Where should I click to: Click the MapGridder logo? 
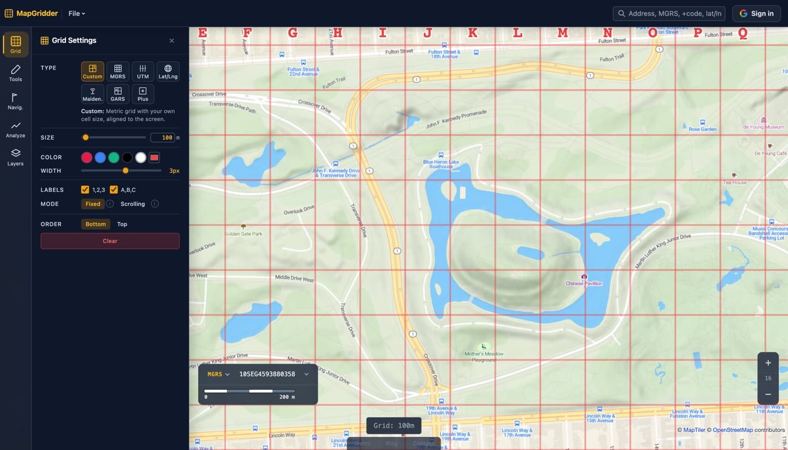pyautogui.click(x=31, y=13)
